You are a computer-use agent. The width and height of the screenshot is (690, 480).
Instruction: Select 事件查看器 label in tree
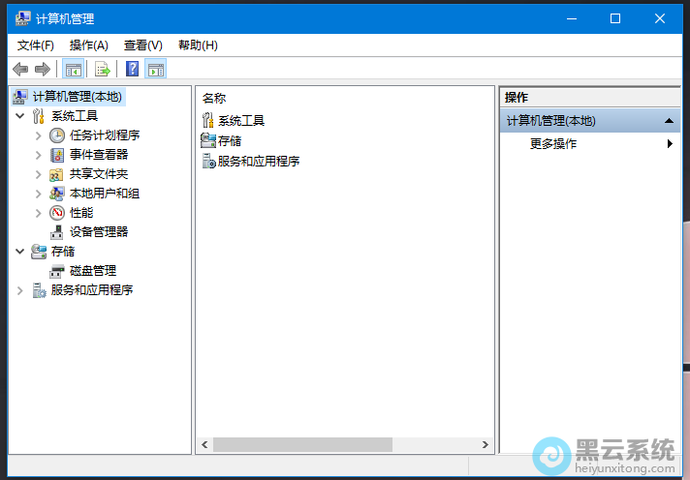pos(99,155)
